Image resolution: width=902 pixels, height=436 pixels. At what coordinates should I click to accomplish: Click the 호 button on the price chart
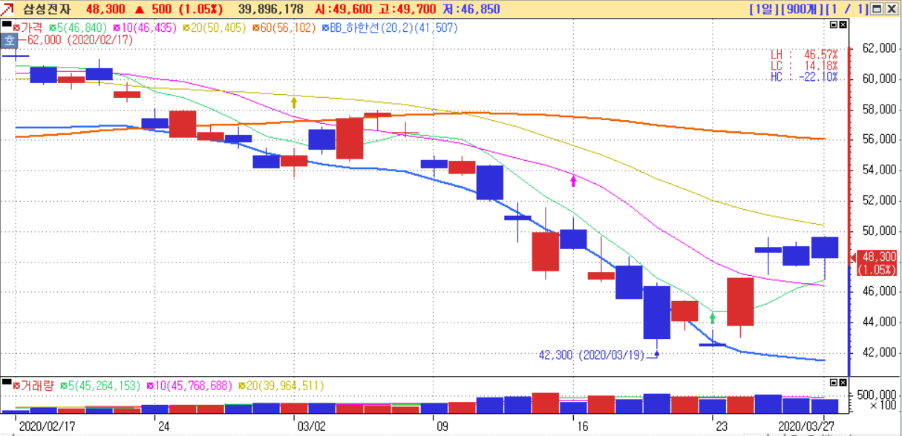click(8, 40)
